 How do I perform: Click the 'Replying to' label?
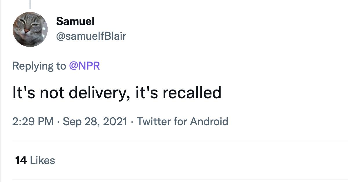pos(39,66)
